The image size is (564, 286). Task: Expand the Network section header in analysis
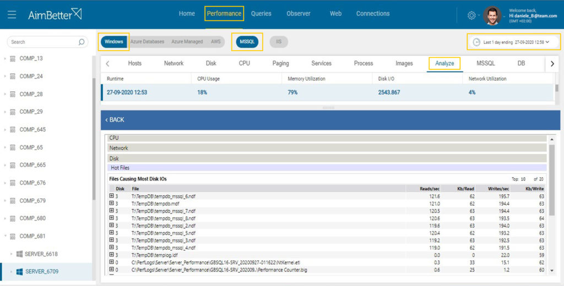[327, 148]
